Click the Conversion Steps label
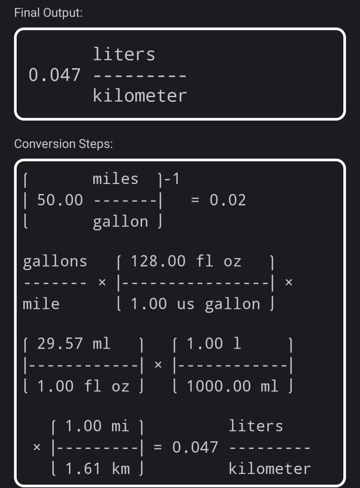 pyautogui.click(x=63, y=144)
